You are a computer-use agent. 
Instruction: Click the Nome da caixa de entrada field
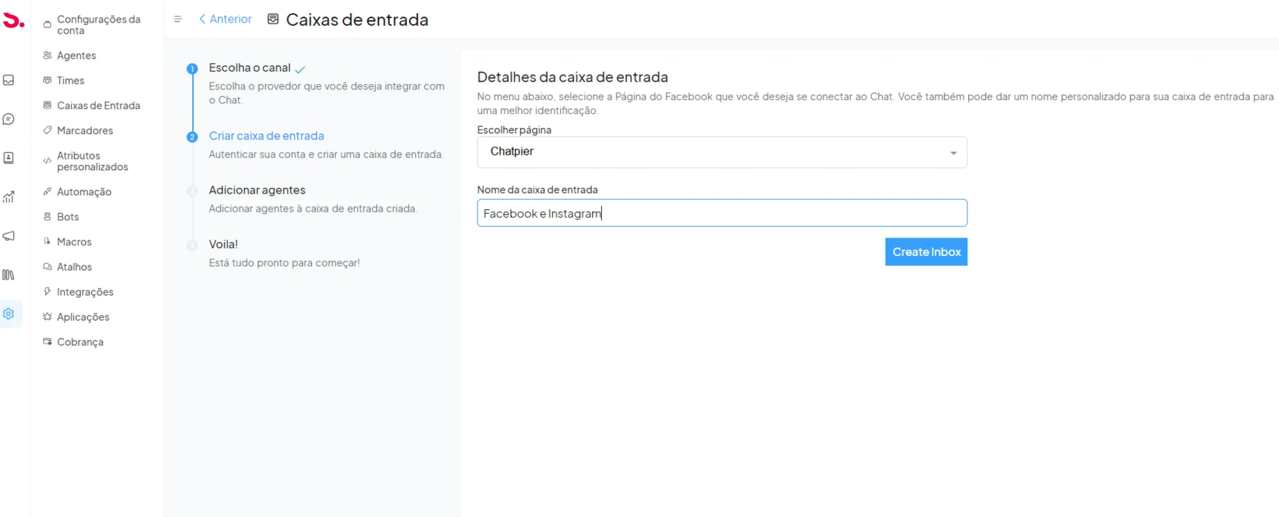click(x=721, y=213)
